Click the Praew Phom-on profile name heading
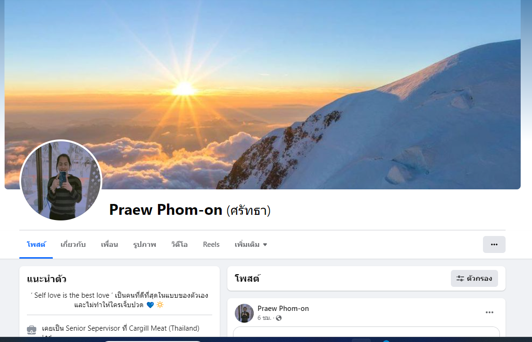This screenshot has width=532, height=342. (166, 210)
